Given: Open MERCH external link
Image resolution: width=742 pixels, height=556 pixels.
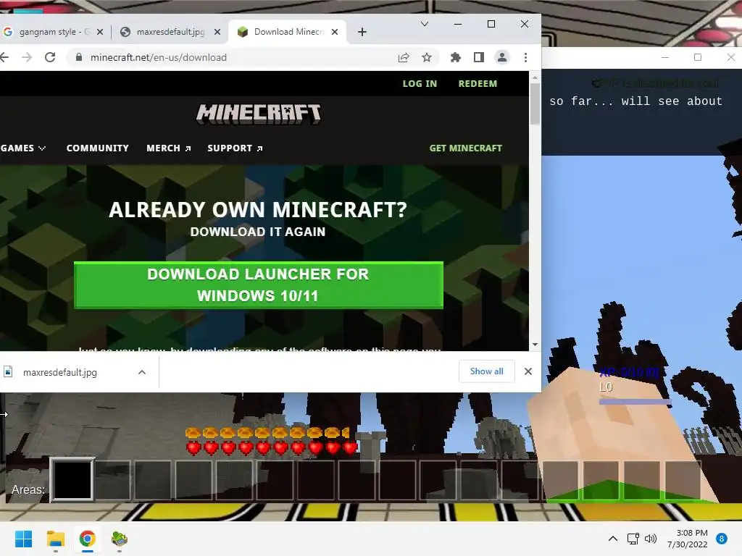Looking at the screenshot, I should tap(168, 148).
